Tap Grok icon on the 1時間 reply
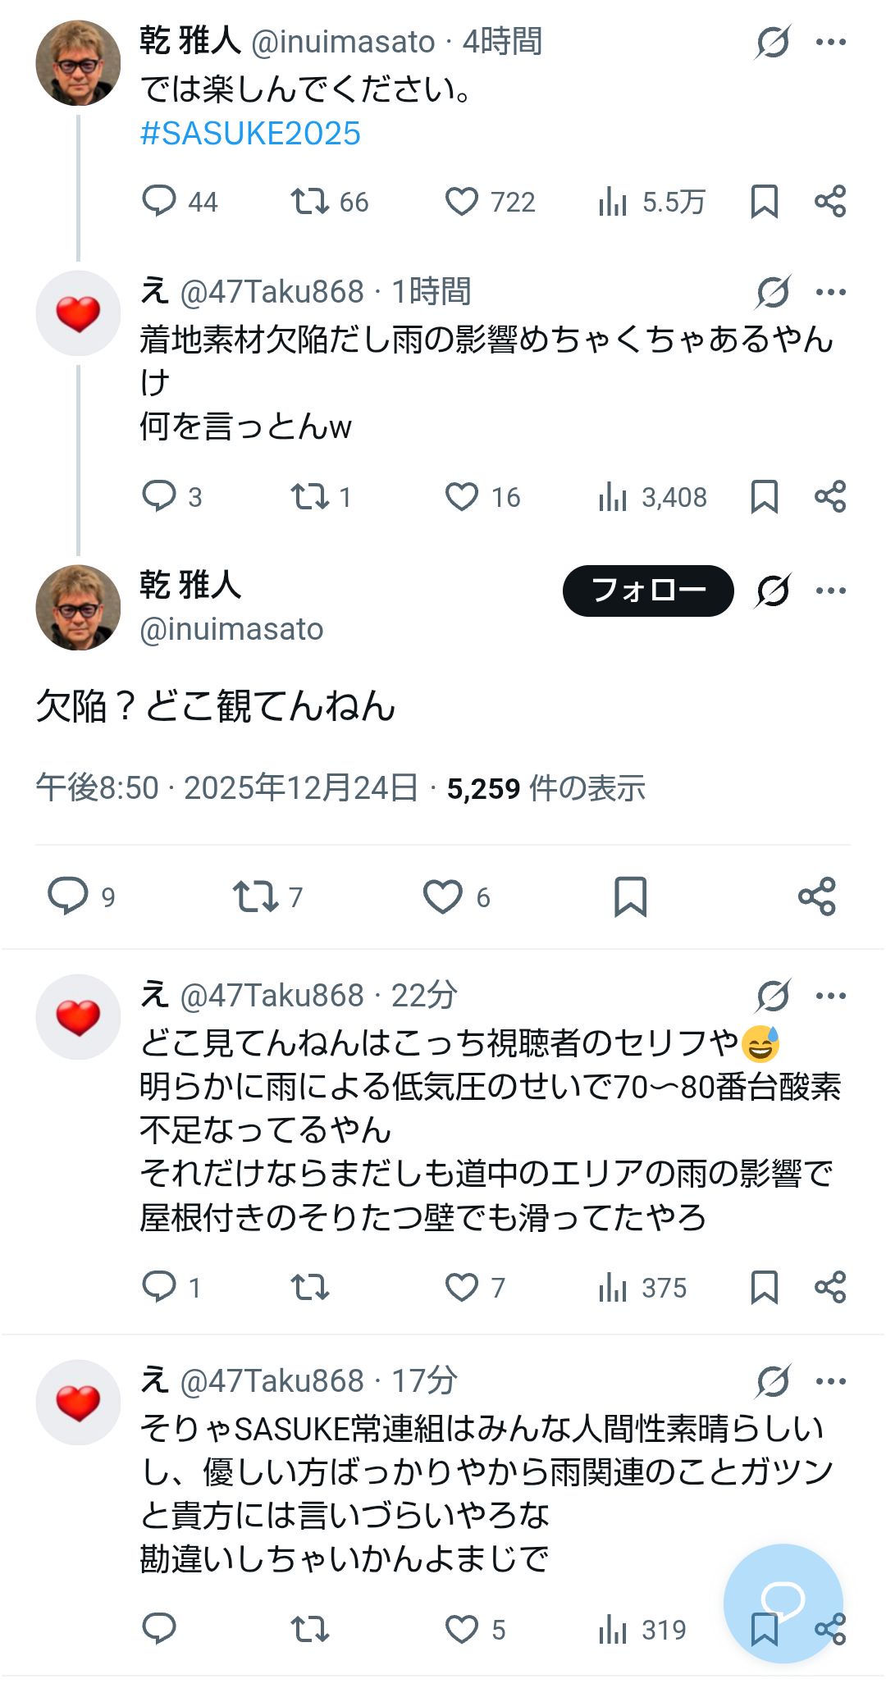The height and width of the screenshot is (1688, 886). point(773,292)
